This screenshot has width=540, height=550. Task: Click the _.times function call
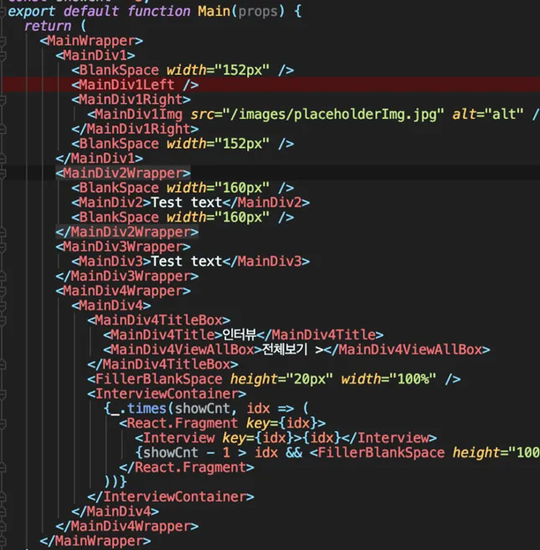click(139, 409)
